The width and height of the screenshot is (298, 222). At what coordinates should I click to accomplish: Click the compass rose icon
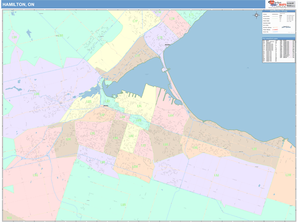pyautogui.click(x=256, y=15)
